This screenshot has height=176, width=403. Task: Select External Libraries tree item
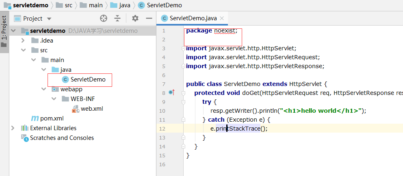pos(53,128)
